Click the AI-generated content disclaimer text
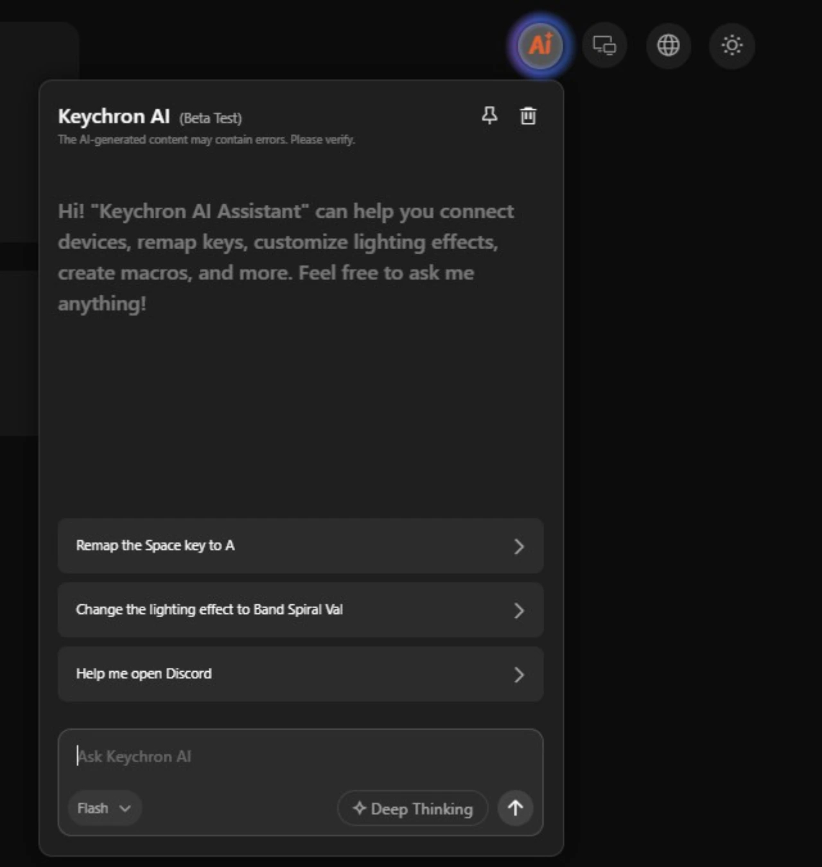This screenshot has width=822, height=867. [206, 139]
